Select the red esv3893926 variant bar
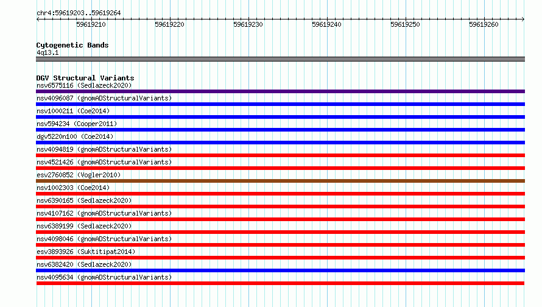This screenshot has width=542, height=307. [x=280, y=258]
